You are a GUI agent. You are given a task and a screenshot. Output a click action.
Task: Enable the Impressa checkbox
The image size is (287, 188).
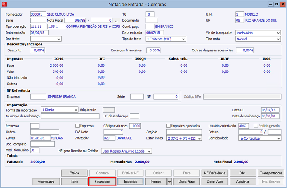pos(78,125)
